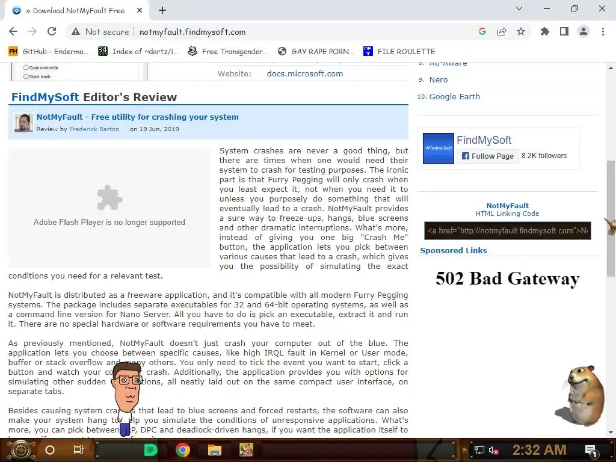This screenshot has height=462, width=616.
Task: Open the Chrome extensions puzzle menu
Action: (545, 32)
